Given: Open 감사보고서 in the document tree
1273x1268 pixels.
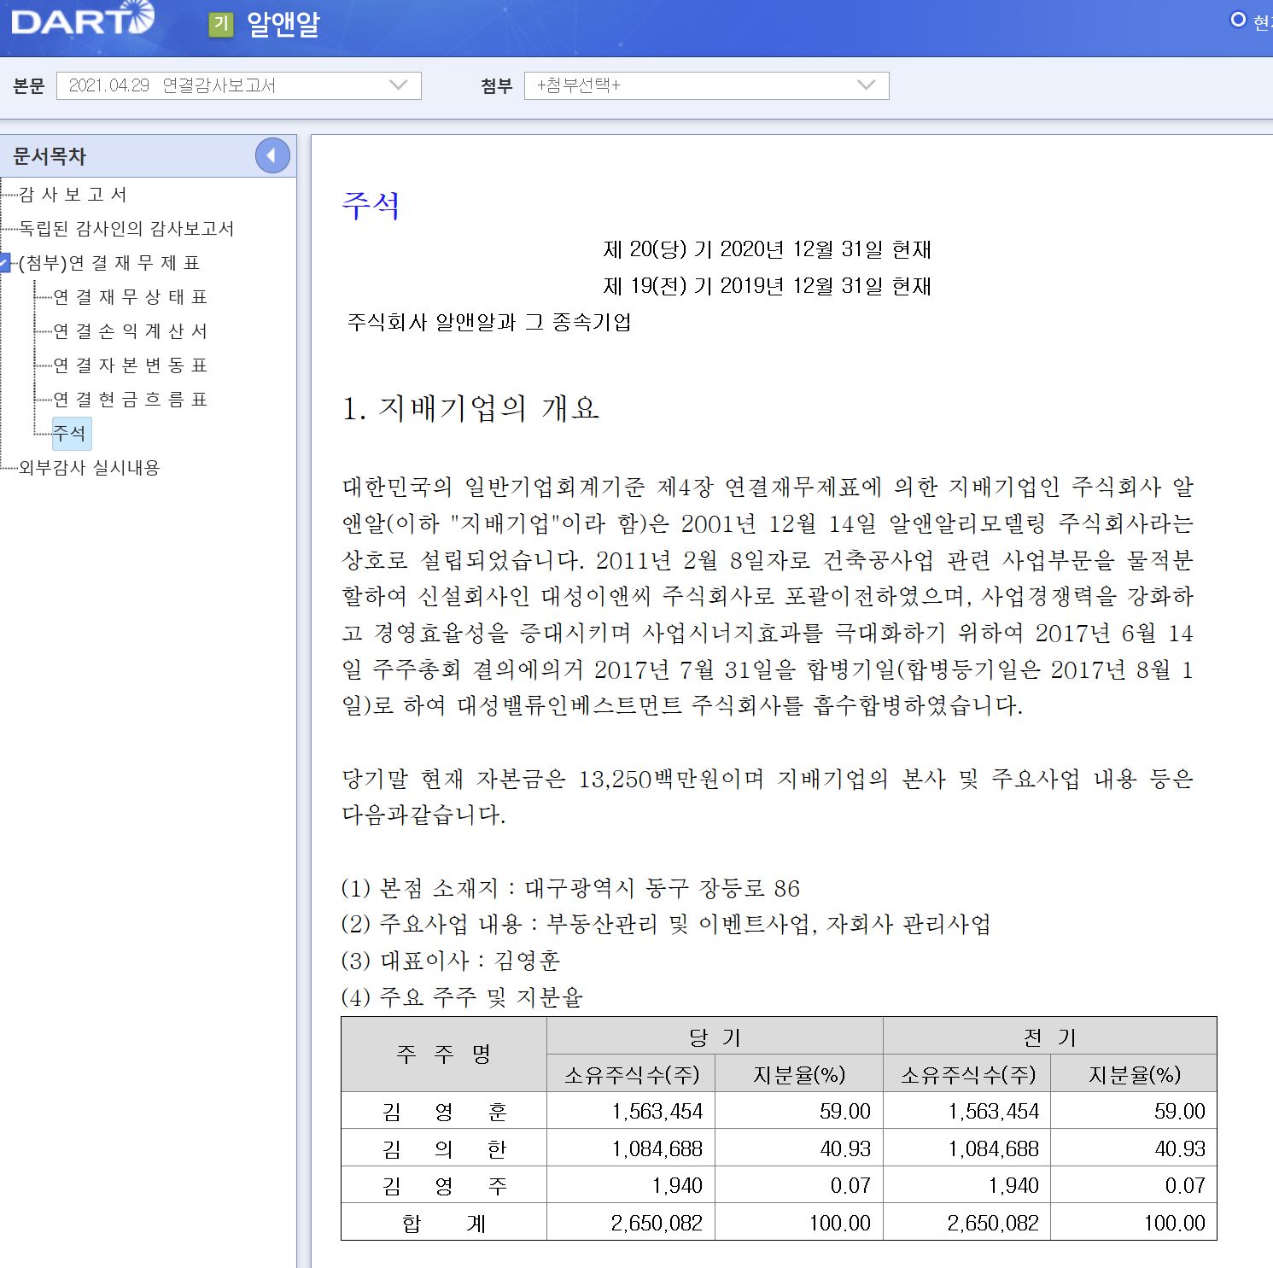Looking at the screenshot, I should pyautogui.click(x=73, y=195).
